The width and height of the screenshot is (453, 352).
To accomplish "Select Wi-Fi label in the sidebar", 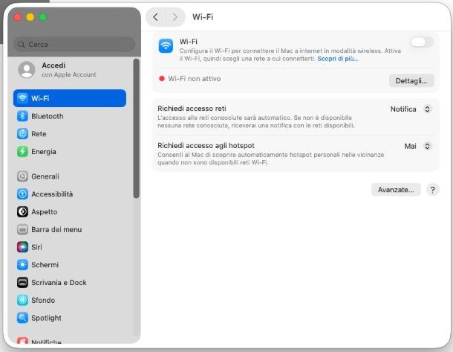I will tap(40, 98).
